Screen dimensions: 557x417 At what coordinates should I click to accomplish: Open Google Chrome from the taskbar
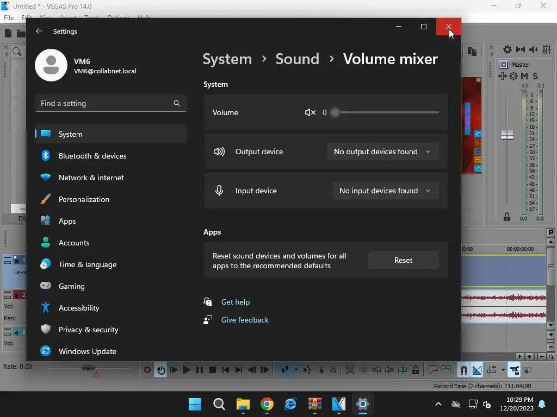pyautogui.click(x=267, y=404)
